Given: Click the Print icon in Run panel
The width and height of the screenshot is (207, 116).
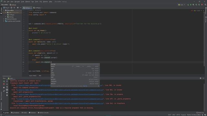Looking at the screenshot, I should [7, 92].
